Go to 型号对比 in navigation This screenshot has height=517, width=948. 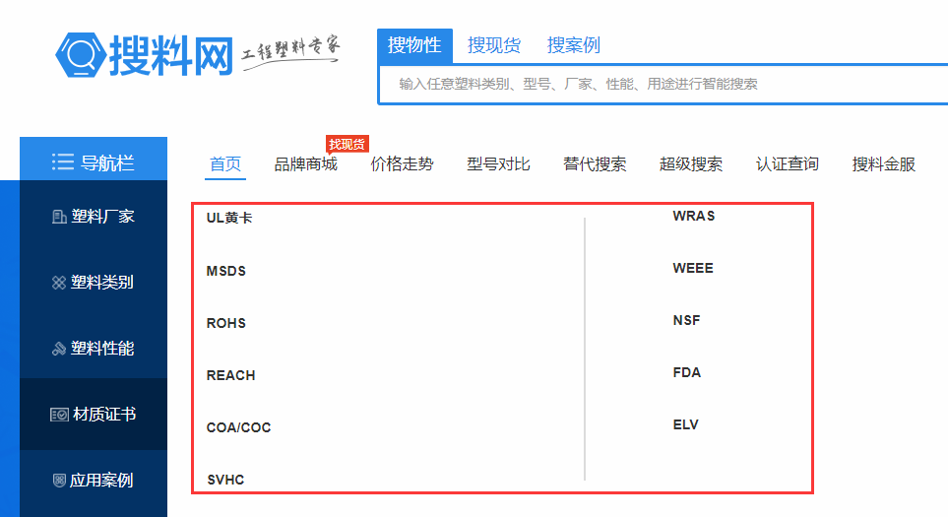pyautogui.click(x=498, y=164)
